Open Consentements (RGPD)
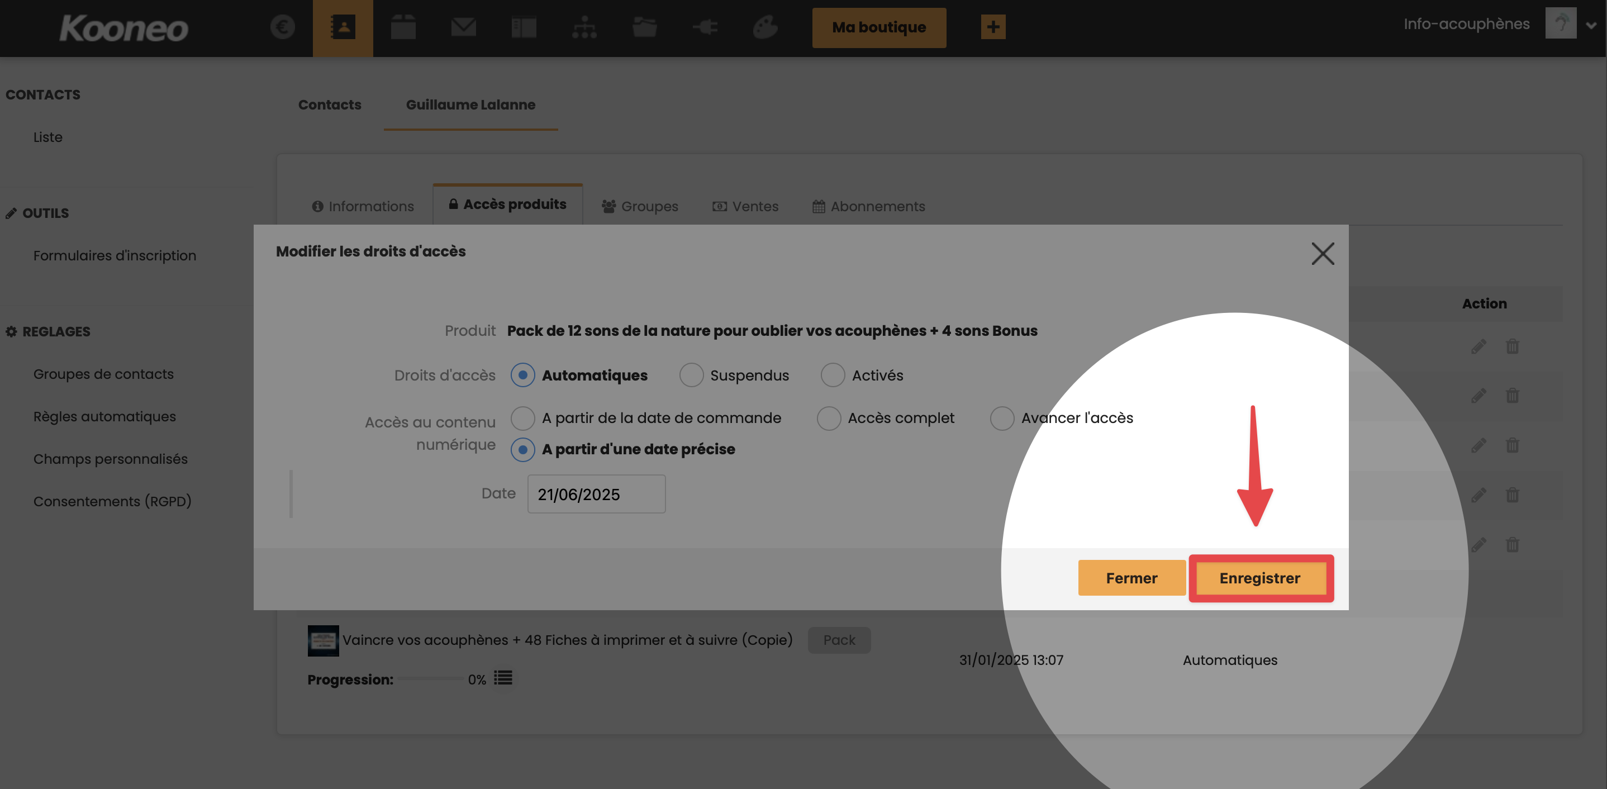The width and height of the screenshot is (1607, 789). pos(112,501)
